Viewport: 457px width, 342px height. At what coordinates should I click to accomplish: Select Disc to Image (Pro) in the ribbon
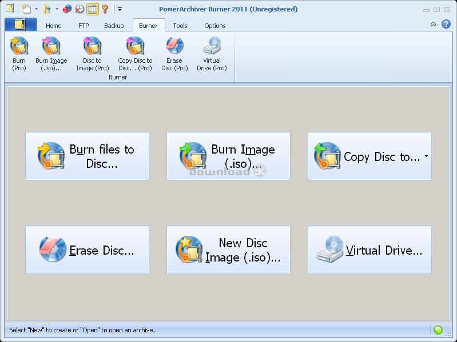pos(93,54)
